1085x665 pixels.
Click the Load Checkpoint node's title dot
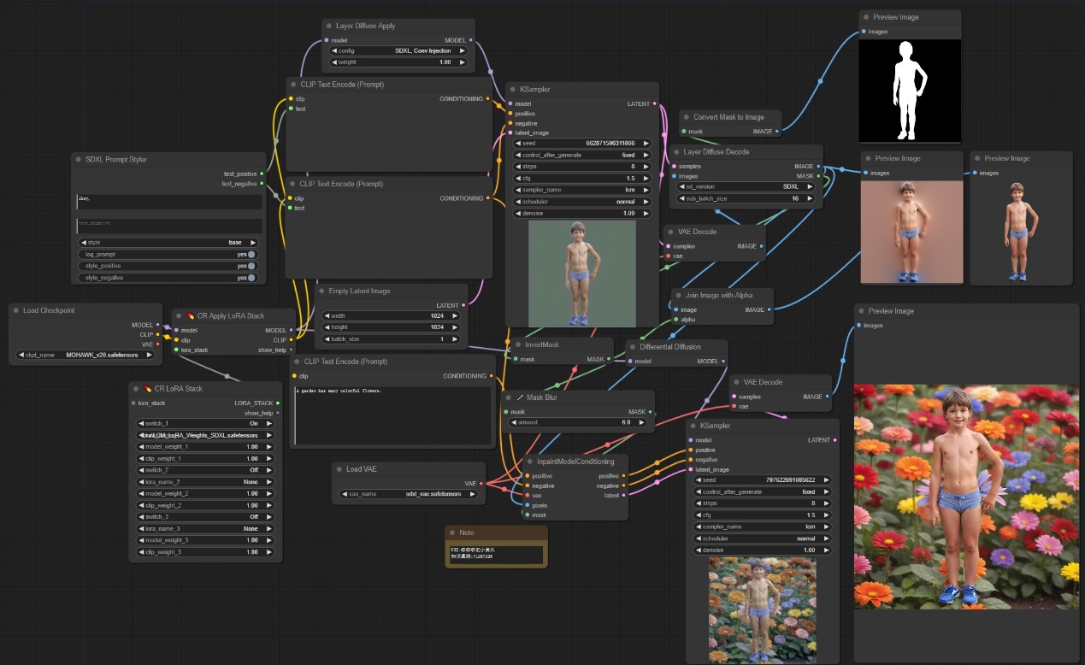coord(16,310)
